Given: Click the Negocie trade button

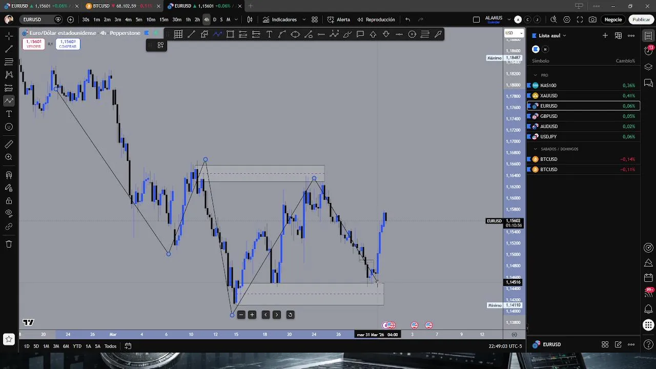Looking at the screenshot, I should click(x=613, y=19).
